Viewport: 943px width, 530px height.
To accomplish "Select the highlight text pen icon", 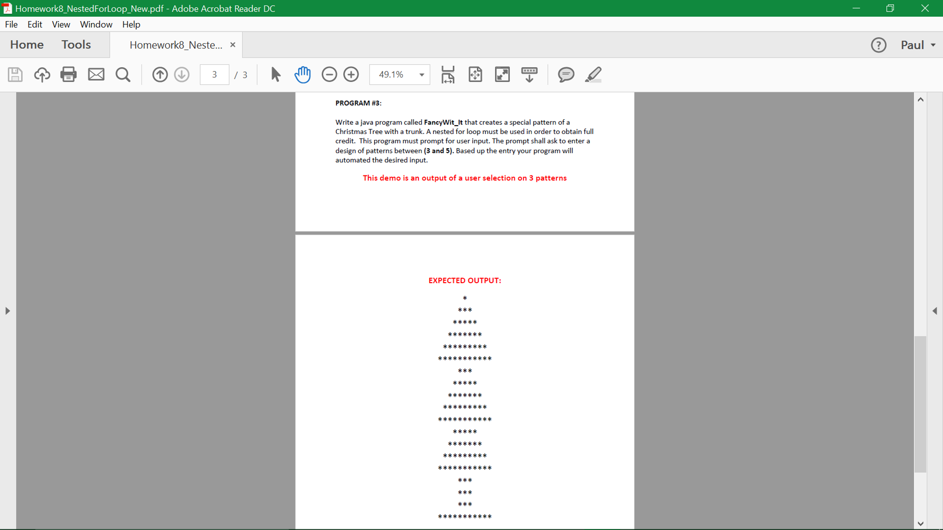I will [x=593, y=75].
